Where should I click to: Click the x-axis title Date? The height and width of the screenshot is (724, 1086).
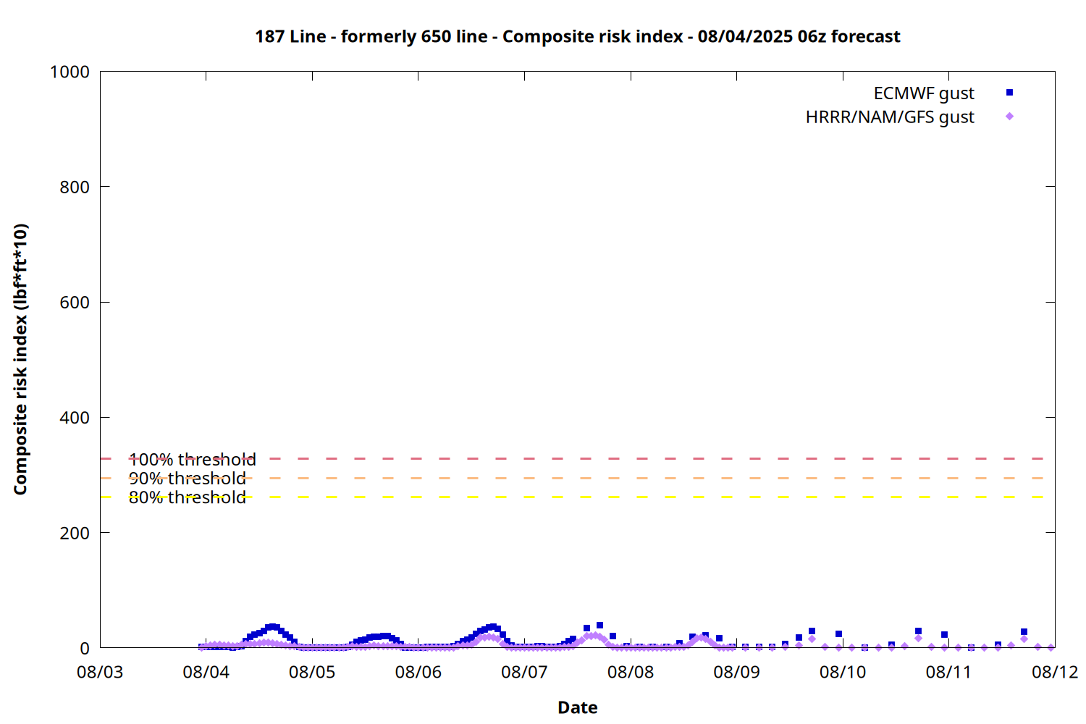(x=578, y=707)
